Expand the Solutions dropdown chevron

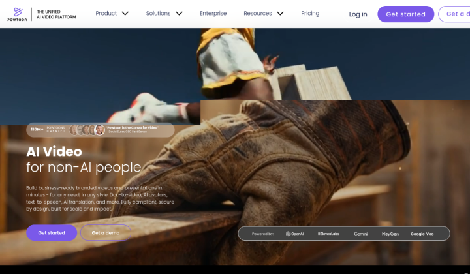180,14
